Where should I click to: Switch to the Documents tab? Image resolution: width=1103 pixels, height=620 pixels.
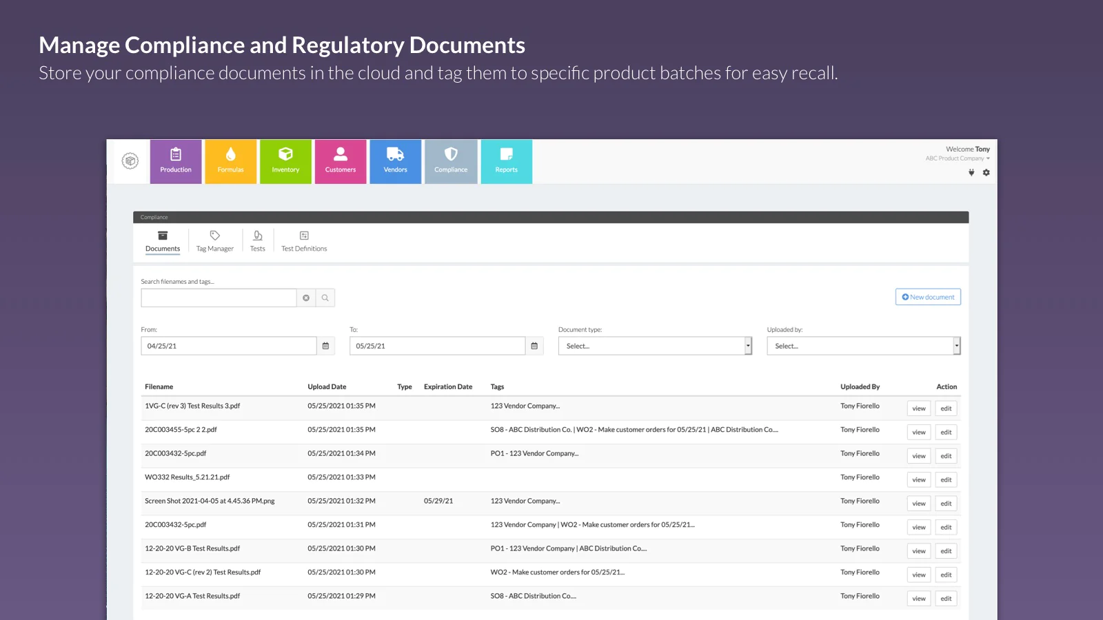click(163, 242)
